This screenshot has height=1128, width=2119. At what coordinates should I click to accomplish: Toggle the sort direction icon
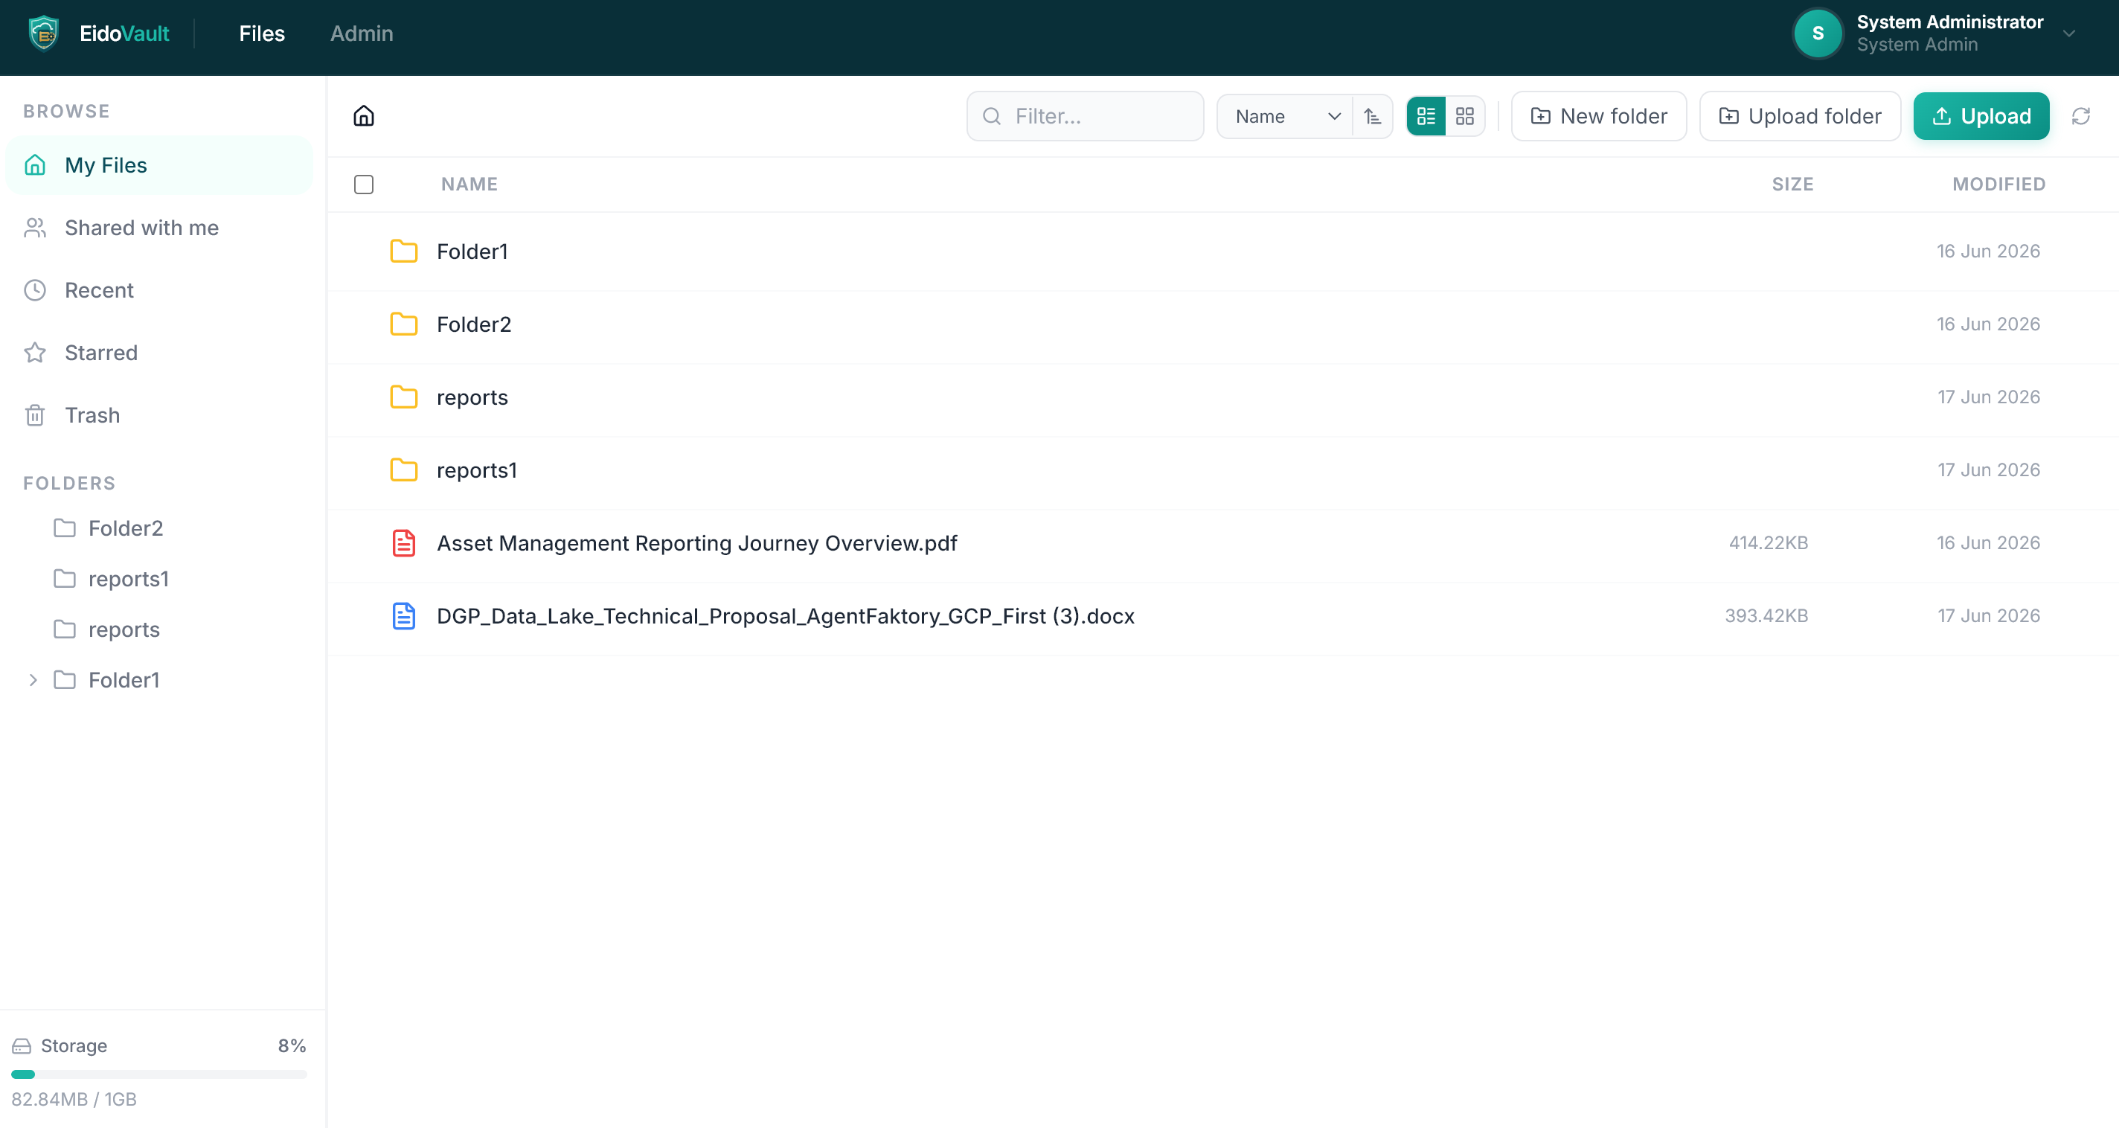[x=1372, y=116]
